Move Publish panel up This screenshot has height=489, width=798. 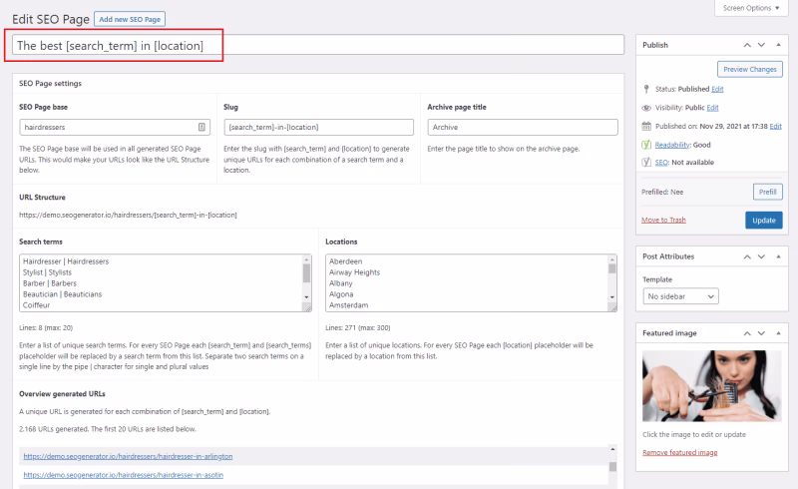(747, 45)
